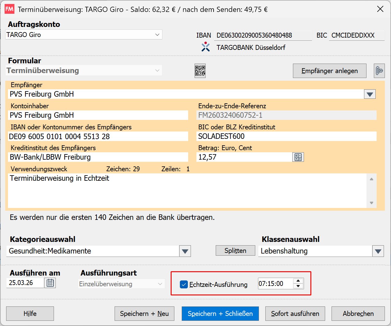Click the FM application logo
Viewport: 391px width, 326px height.
(x=9, y=9)
